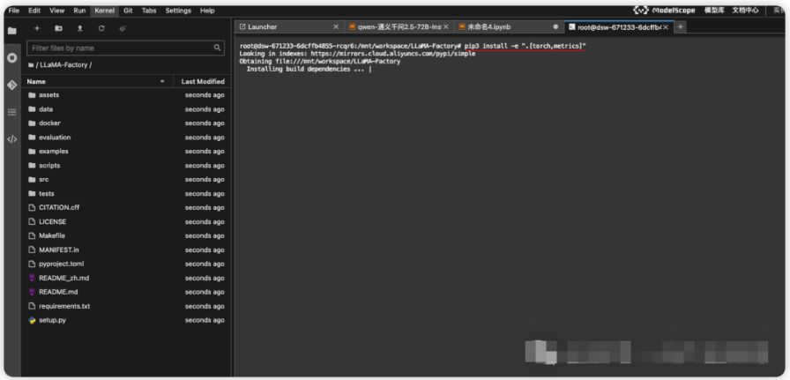Open the Running Terminals and Kernels sidebar icon

(x=11, y=58)
